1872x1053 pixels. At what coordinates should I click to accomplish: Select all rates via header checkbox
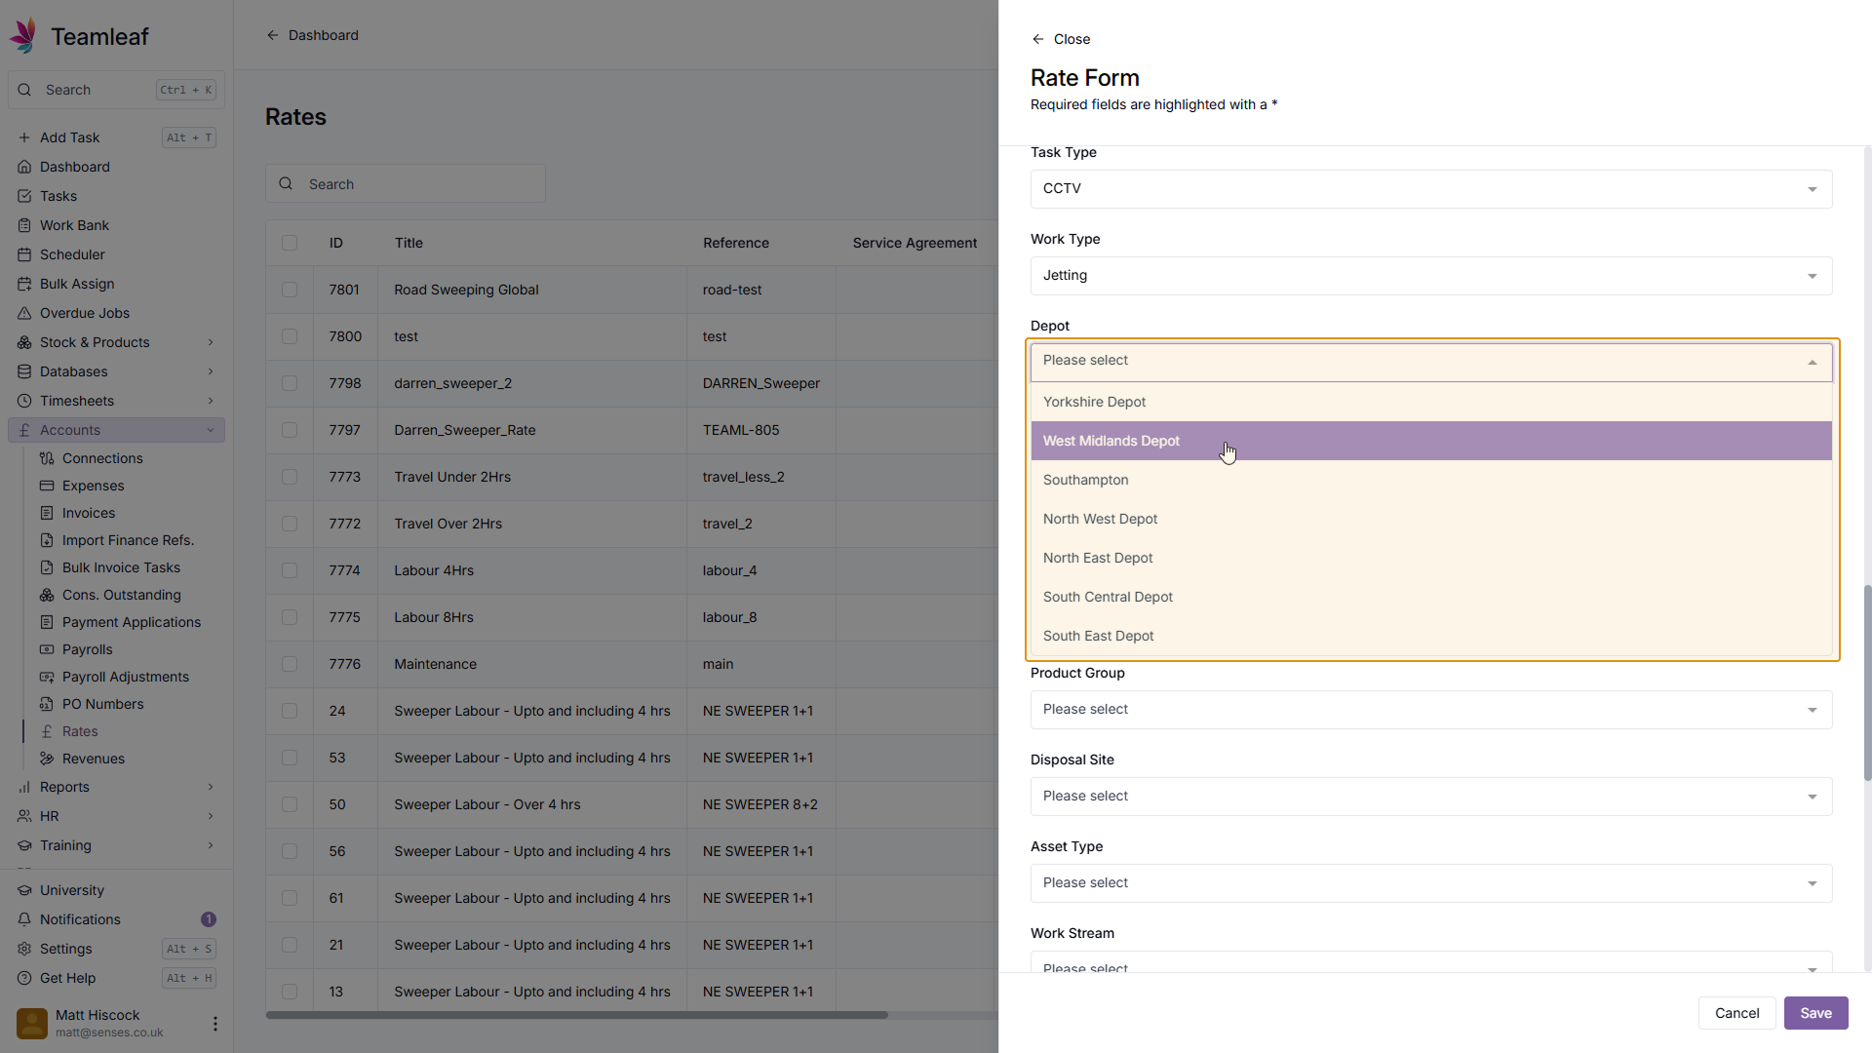coord(290,243)
